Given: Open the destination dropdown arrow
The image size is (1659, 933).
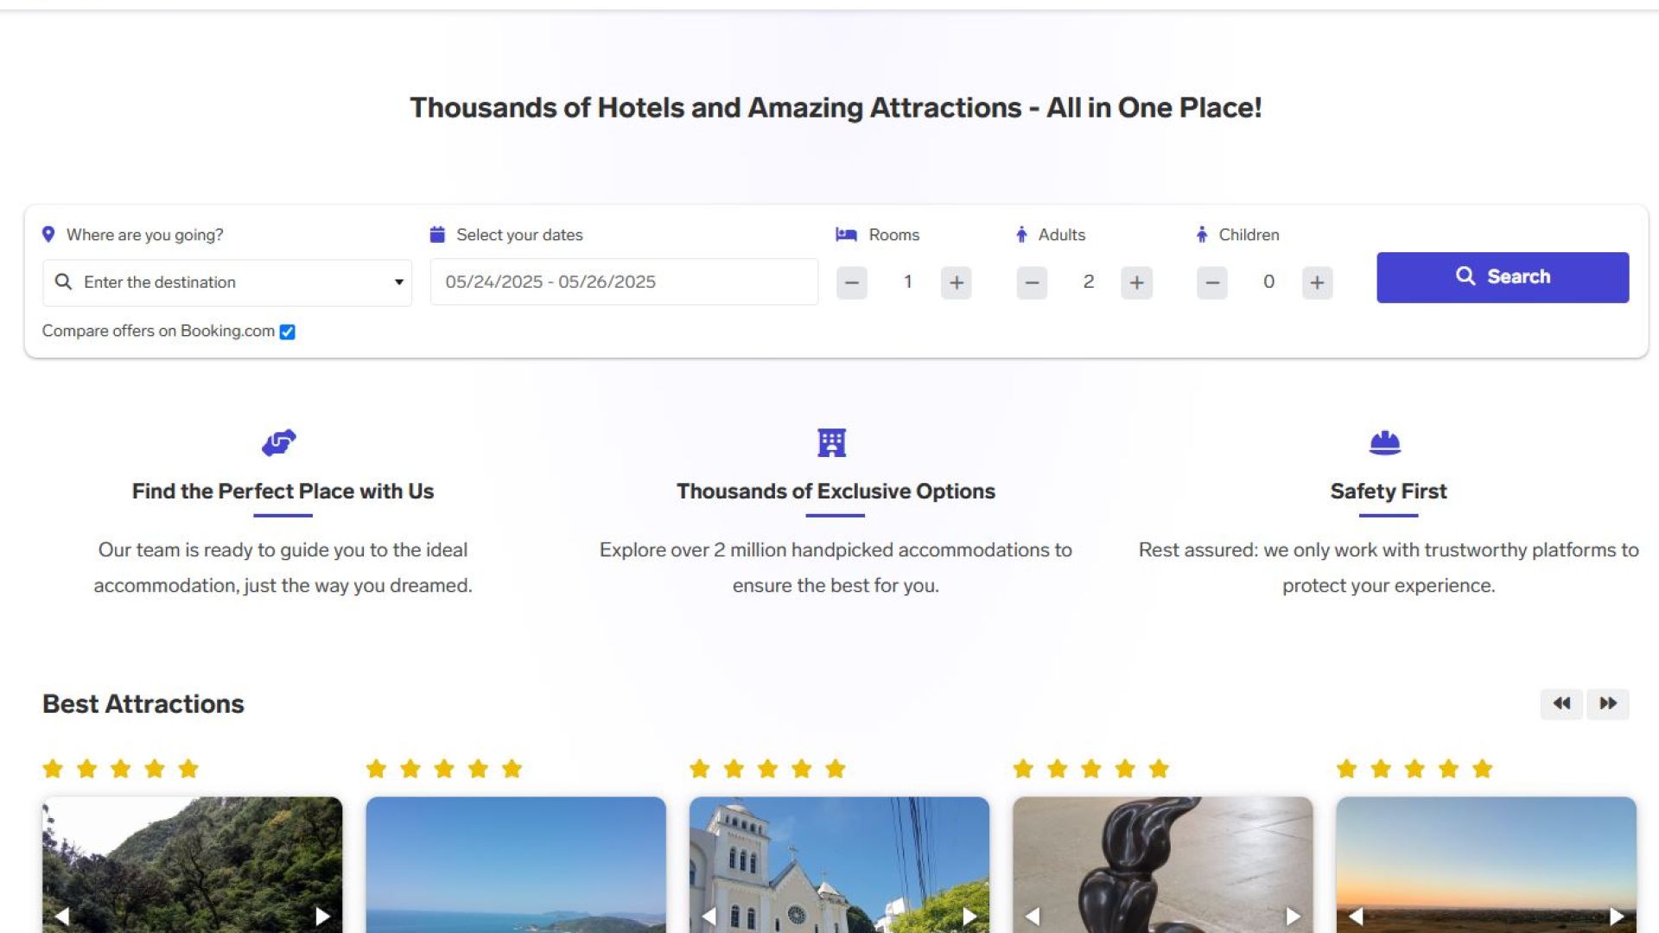Looking at the screenshot, I should (x=399, y=282).
